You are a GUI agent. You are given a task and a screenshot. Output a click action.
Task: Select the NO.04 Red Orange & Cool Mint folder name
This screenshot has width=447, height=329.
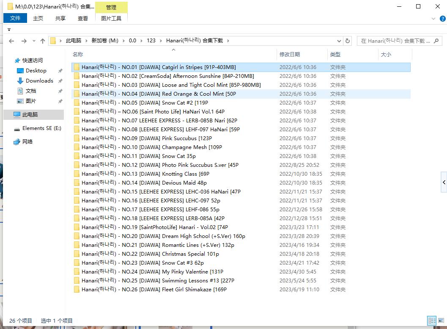coord(159,94)
